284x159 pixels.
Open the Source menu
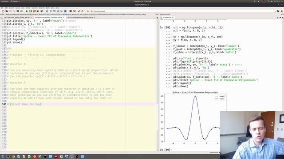tap(18, 8)
